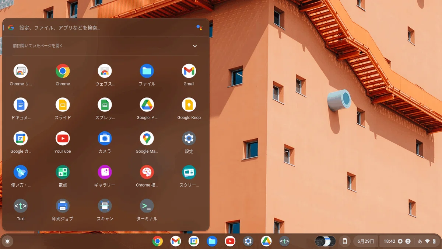
Task: Launch the スキャン scan app
Action: point(105,206)
